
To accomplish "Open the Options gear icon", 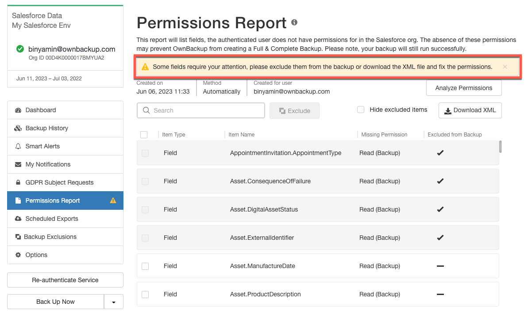I will coord(17,254).
